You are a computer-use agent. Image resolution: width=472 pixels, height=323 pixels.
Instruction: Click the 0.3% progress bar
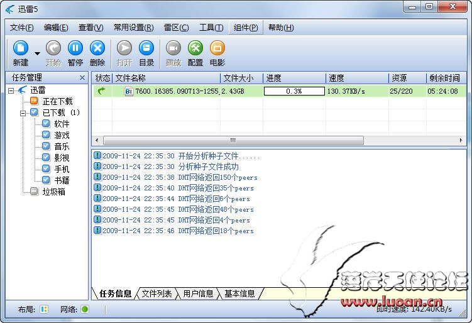pyautogui.click(x=294, y=91)
